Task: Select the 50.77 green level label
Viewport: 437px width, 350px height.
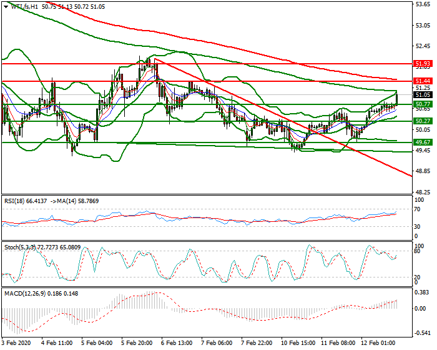Action: click(423, 104)
